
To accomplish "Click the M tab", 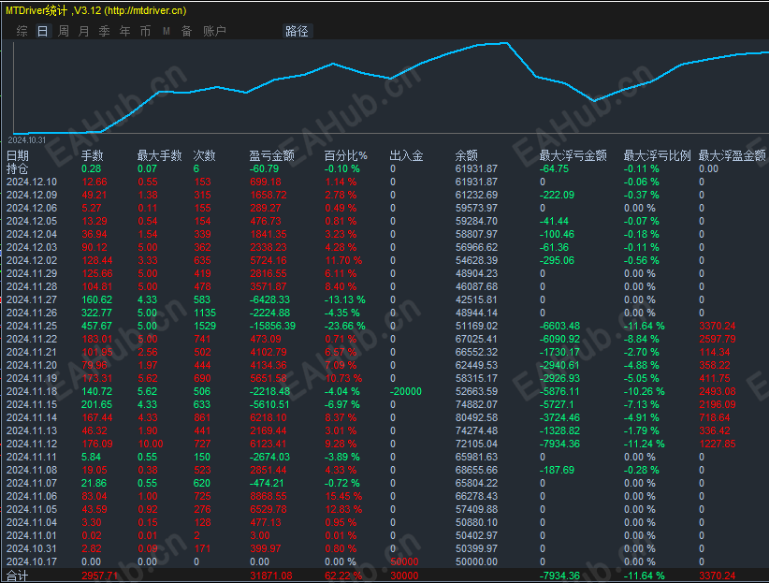I will click(166, 31).
